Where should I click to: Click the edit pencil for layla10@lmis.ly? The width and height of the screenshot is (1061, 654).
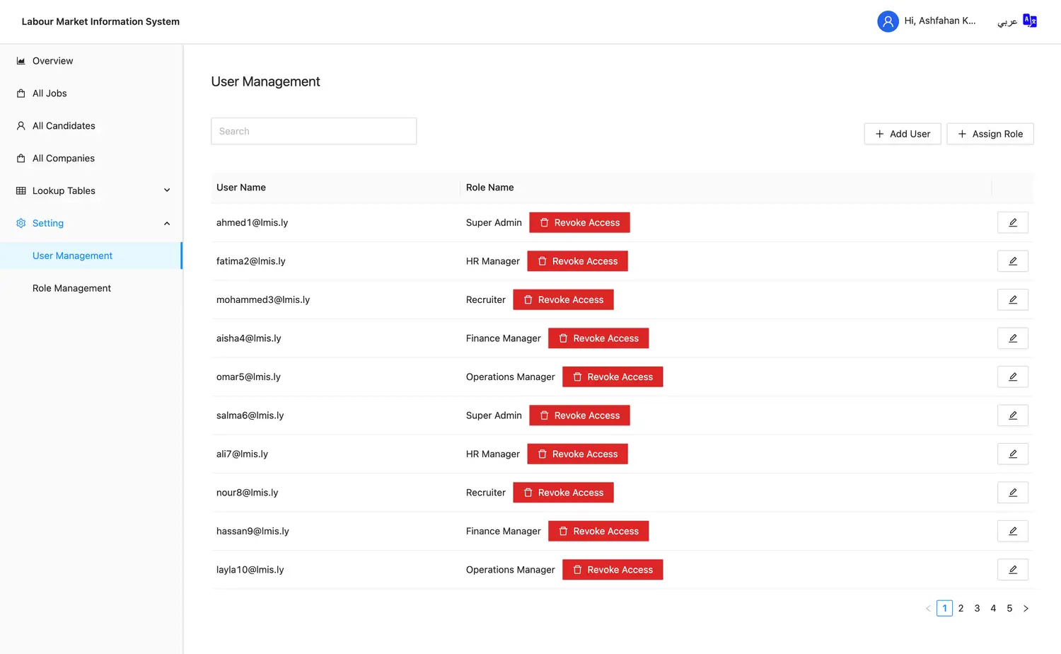(1012, 570)
